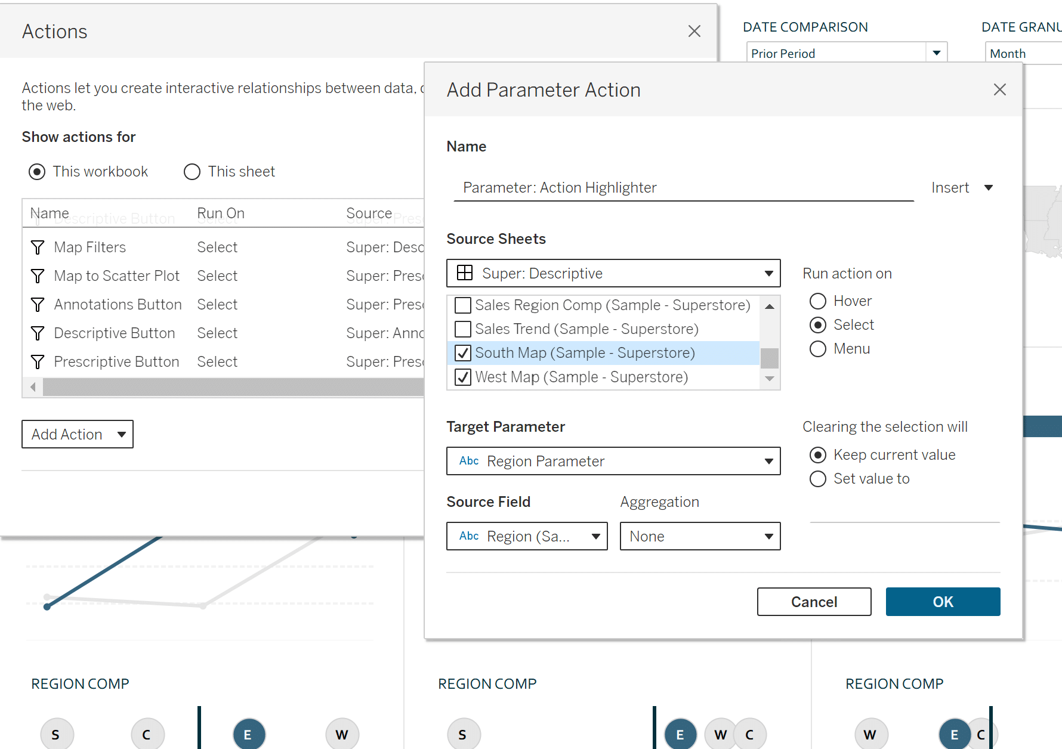The height and width of the screenshot is (749, 1062).
Task: Click the Source column header
Action: coord(369,213)
